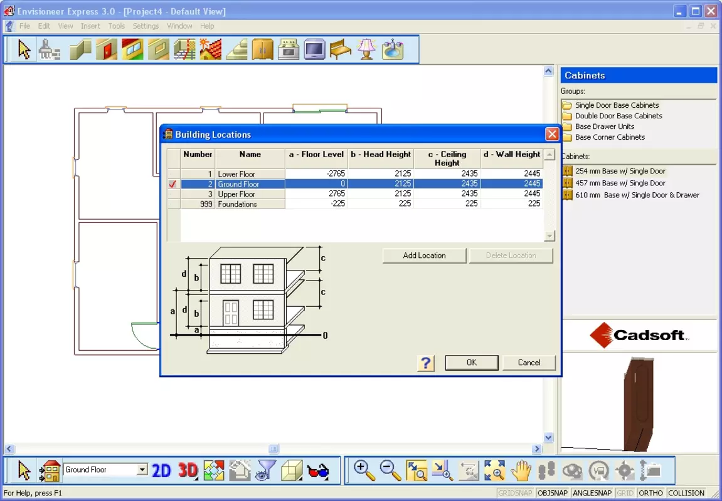
Task: Open the view filter funnel icon
Action: click(x=266, y=471)
